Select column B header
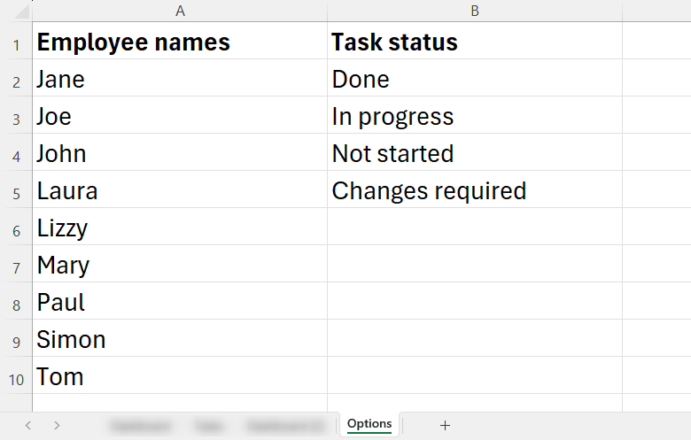Screen dimensions: 691x440 475,11
